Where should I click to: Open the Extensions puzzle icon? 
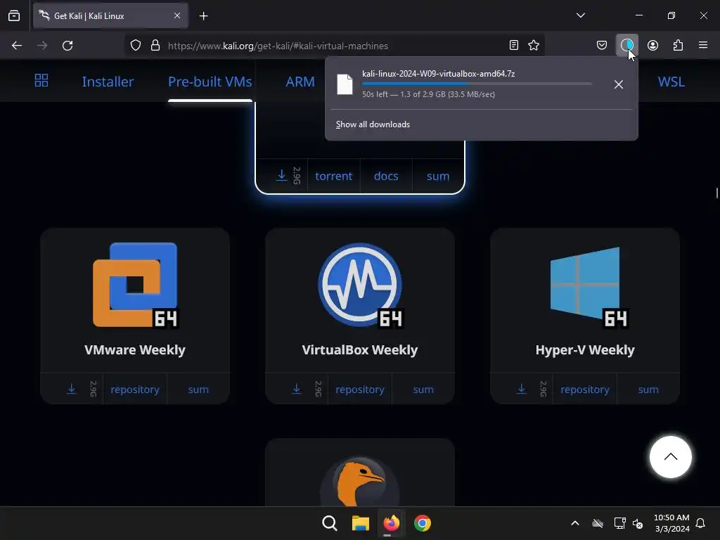(678, 45)
